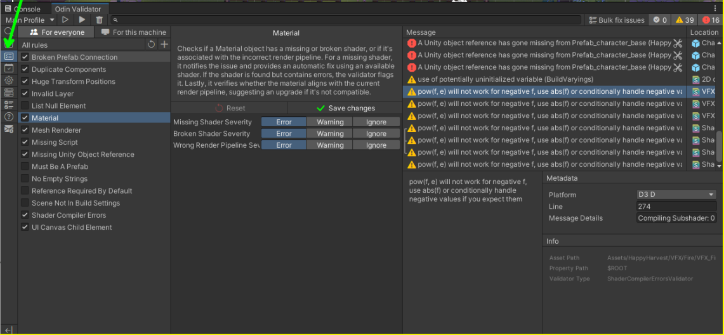Open the help question mark icon
This screenshot has height=335, width=724.
tap(9, 117)
